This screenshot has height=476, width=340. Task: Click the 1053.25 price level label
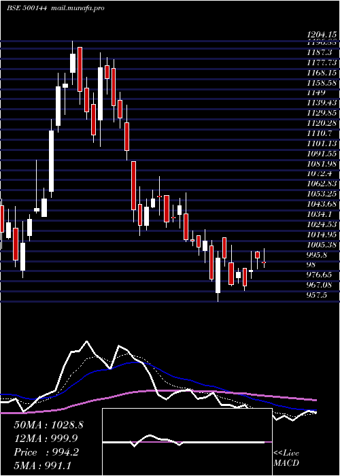coord(322,194)
